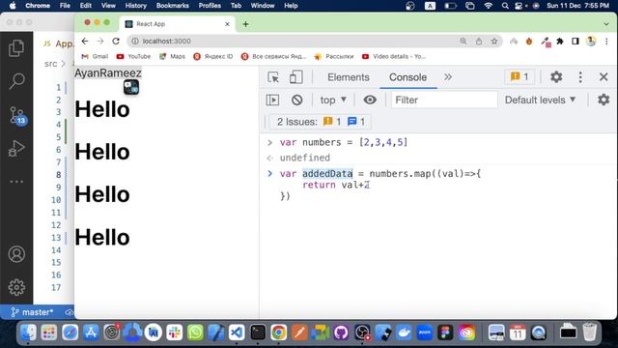
Task: Open VS Code Explorer files icon
Action: tap(16, 48)
